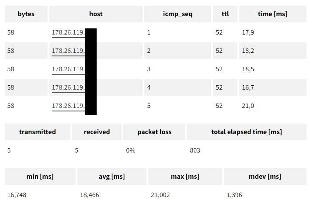Screen dimensions: 310x208
Task: Click the bytes column header
Action: pos(26,14)
